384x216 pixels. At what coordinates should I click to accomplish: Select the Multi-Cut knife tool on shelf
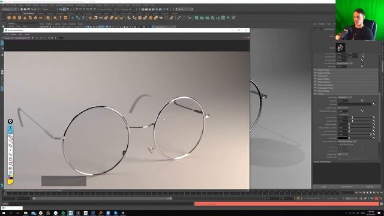(x=179, y=17)
